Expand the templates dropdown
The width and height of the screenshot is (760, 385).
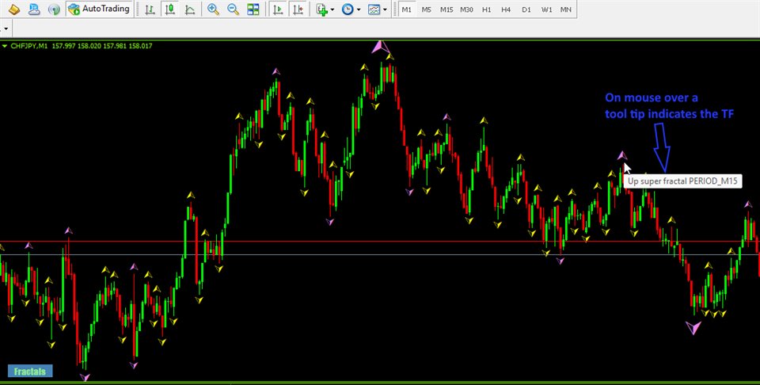pos(379,10)
